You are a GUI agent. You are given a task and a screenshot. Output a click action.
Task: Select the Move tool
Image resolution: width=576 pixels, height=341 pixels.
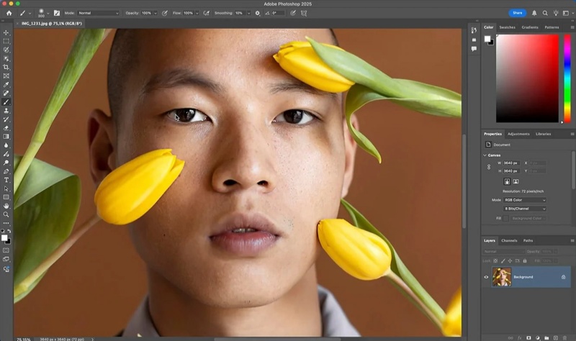pos(6,32)
